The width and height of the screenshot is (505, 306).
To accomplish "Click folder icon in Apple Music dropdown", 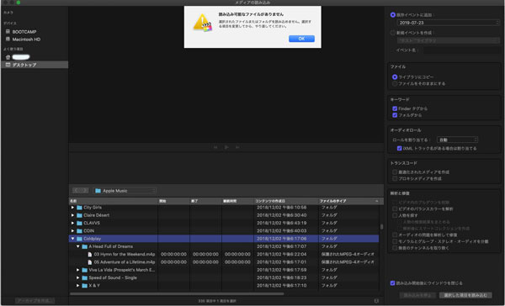I will tap(98, 191).
